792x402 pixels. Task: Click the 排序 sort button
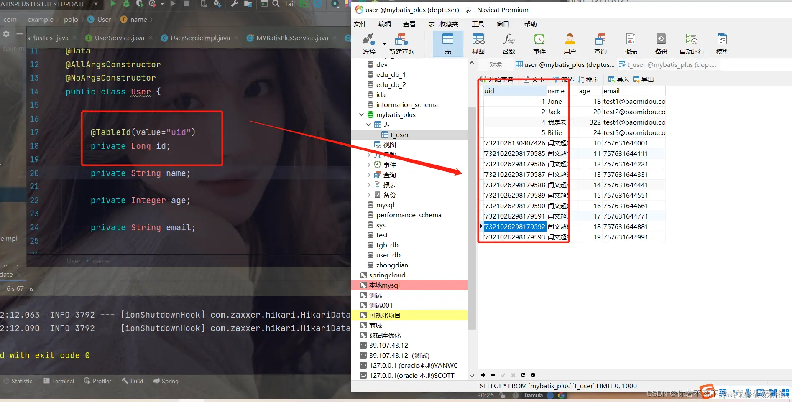pos(588,79)
